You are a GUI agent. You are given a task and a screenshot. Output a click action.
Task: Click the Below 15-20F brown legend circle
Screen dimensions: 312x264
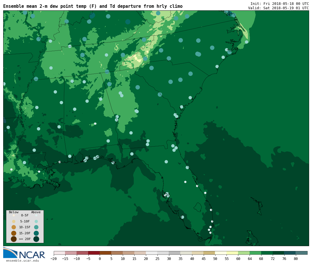pos(14,233)
